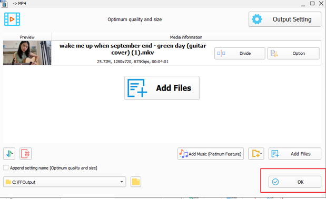The height and width of the screenshot is (199, 326).
Task: Click the Media information column header
Action: click(186, 37)
